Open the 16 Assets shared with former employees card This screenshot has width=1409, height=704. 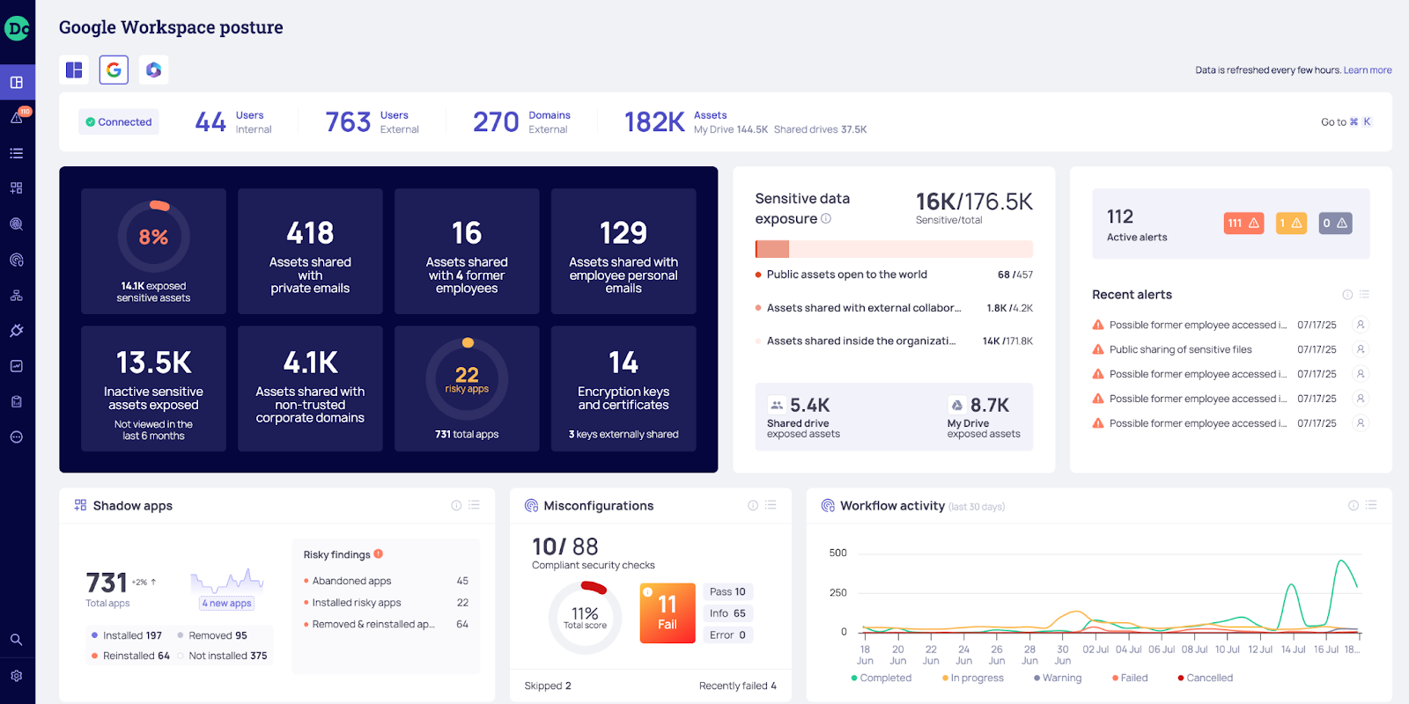(x=467, y=251)
